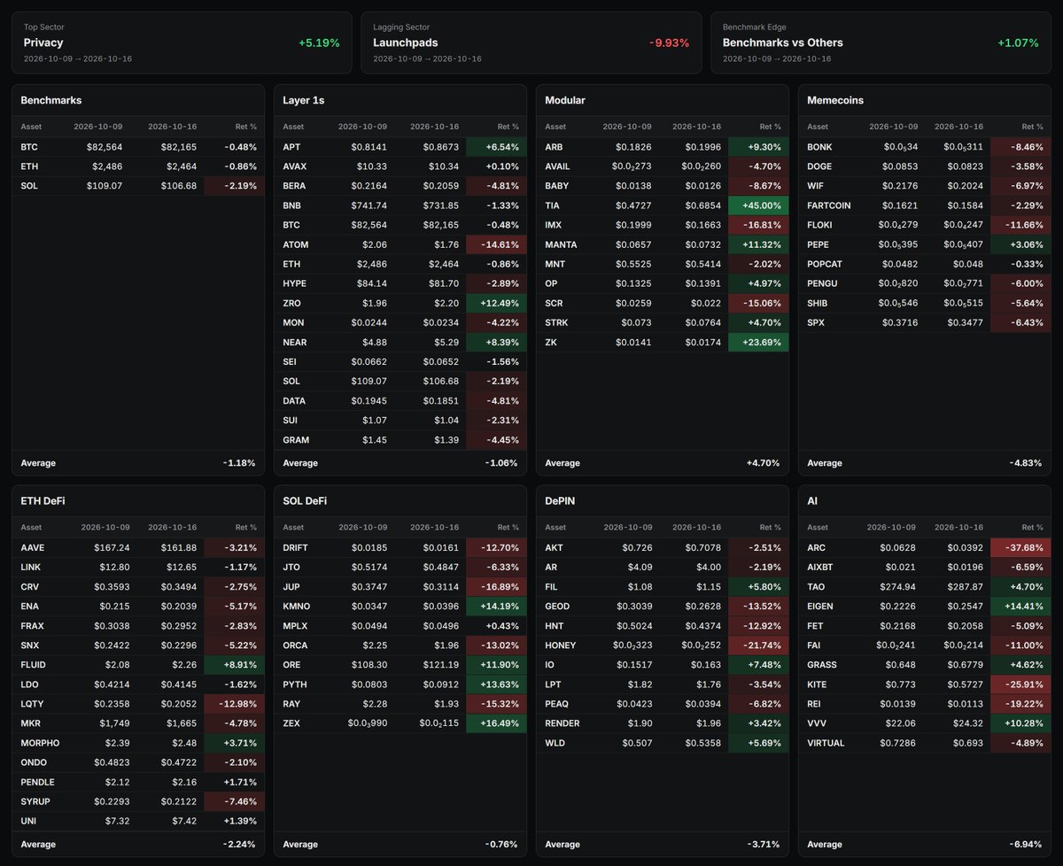1063x866 pixels.
Task: Click the +3.06% return for PEPE
Action: coord(1020,244)
